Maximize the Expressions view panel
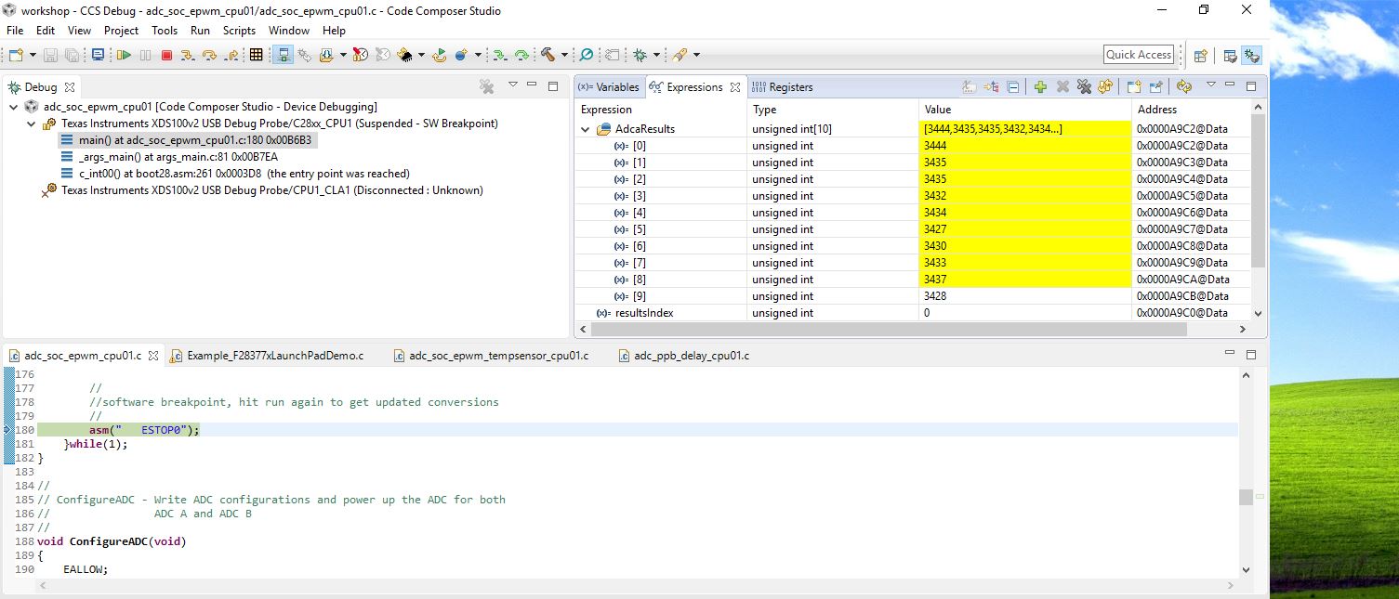Screen dimensions: 1399x599 [x=1251, y=85]
